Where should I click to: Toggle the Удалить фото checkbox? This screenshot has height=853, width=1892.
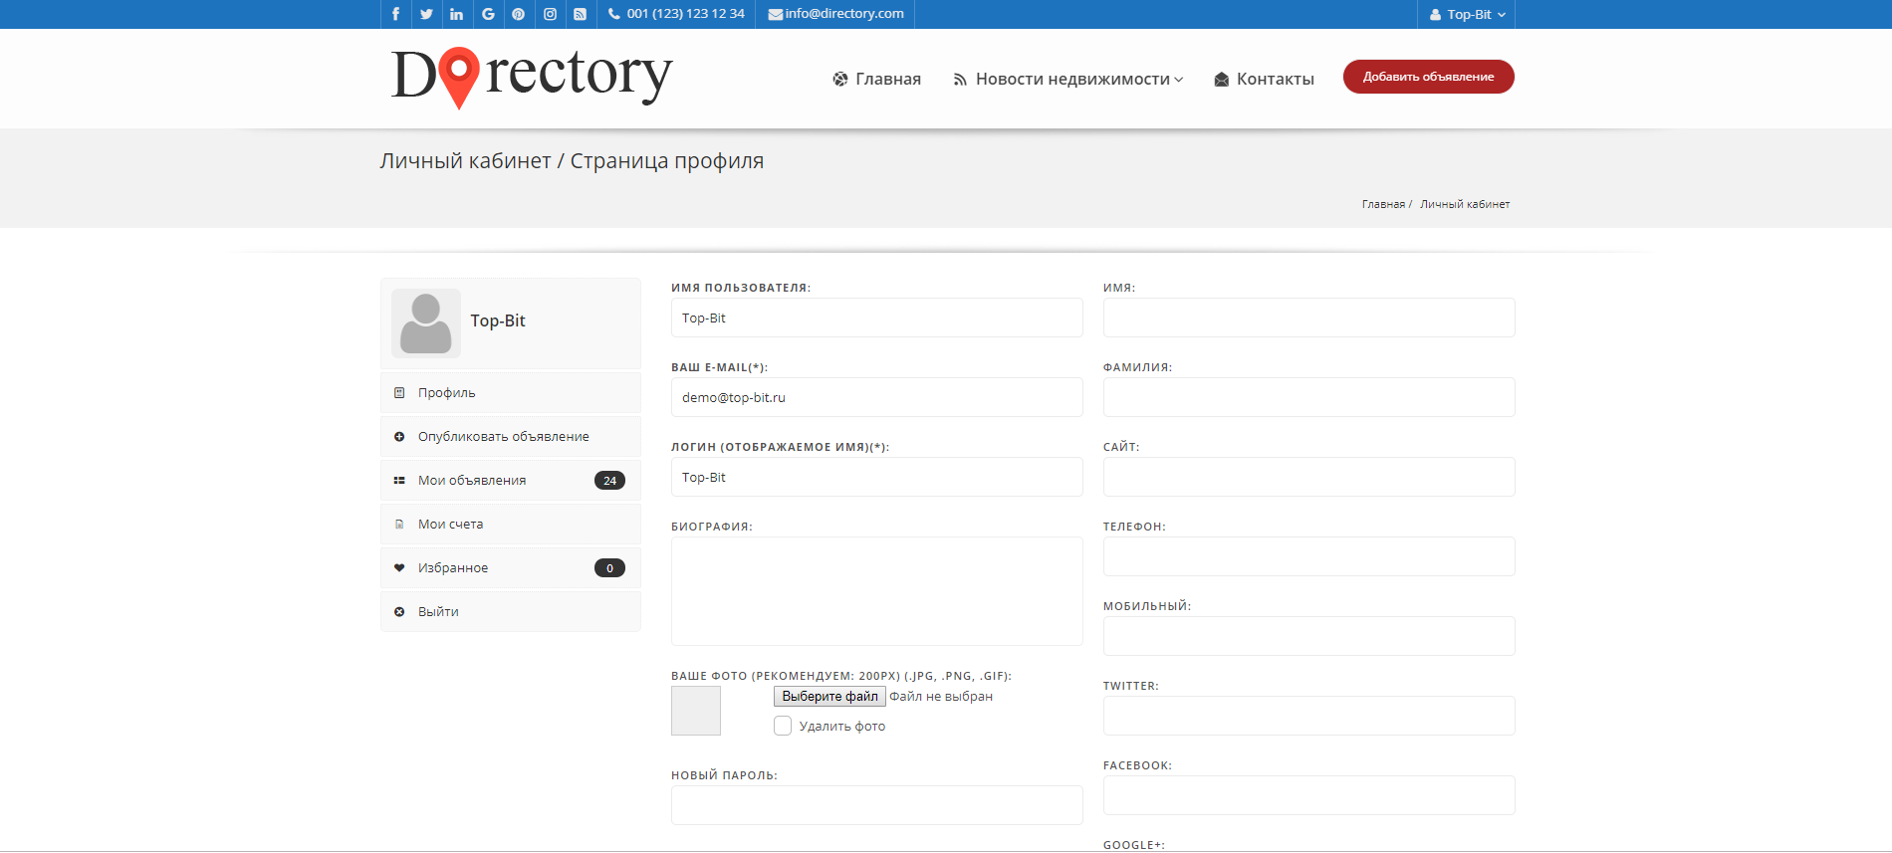pyautogui.click(x=783, y=726)
